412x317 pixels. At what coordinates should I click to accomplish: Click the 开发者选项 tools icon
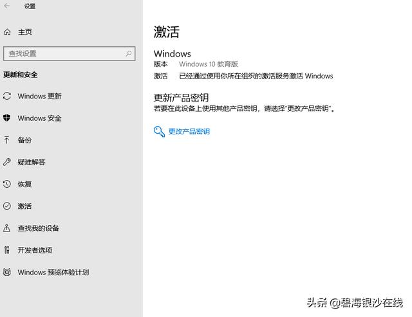(x=7, y=250)
